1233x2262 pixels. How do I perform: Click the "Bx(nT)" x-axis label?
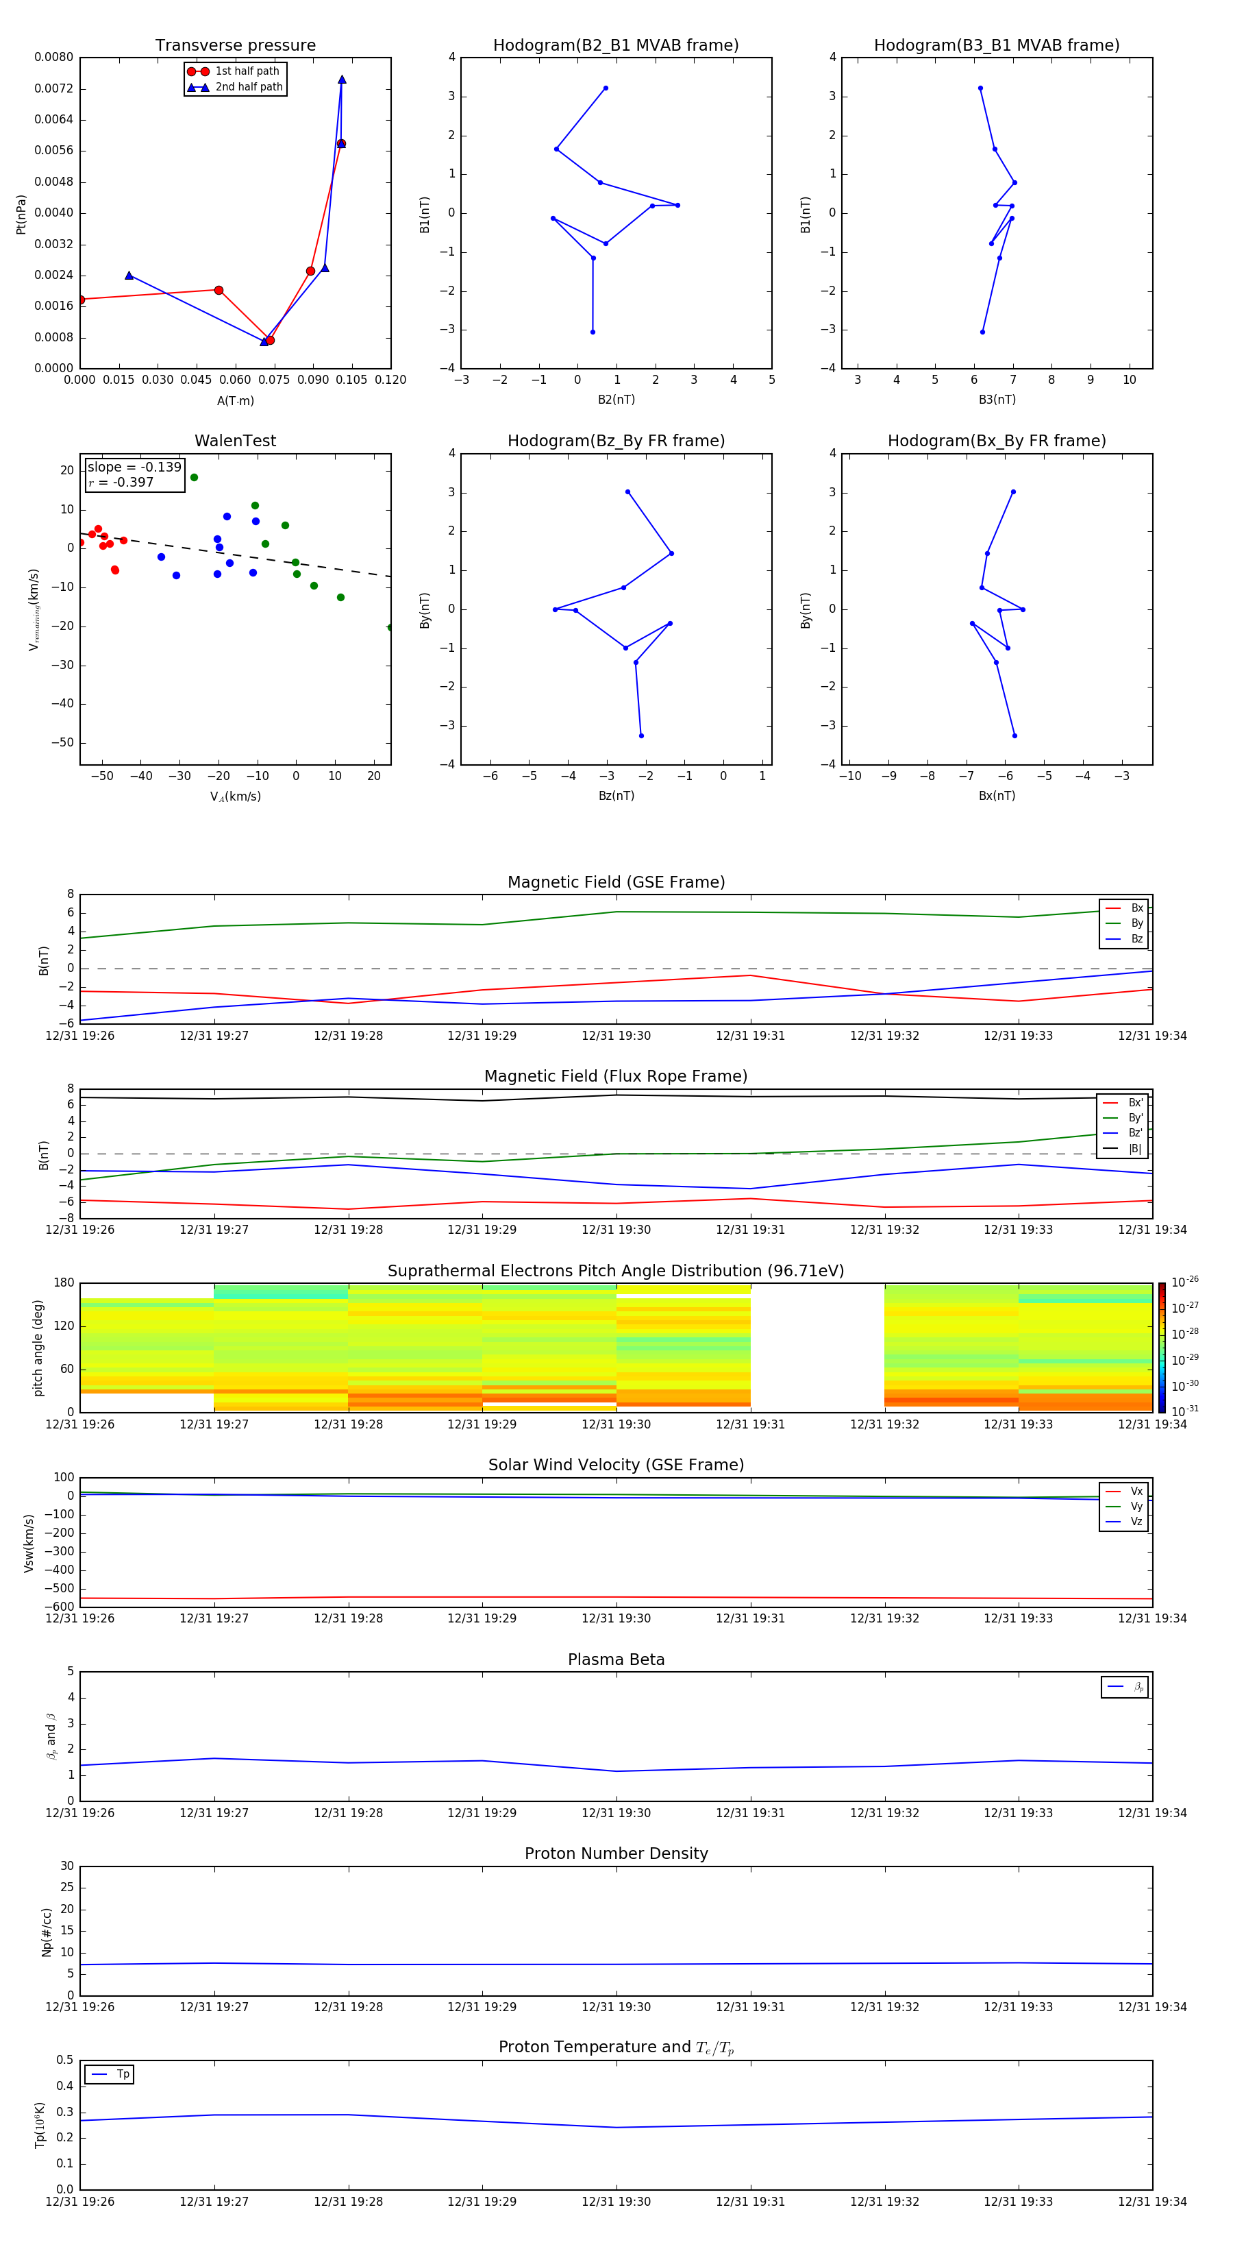[x=997, y=796]
